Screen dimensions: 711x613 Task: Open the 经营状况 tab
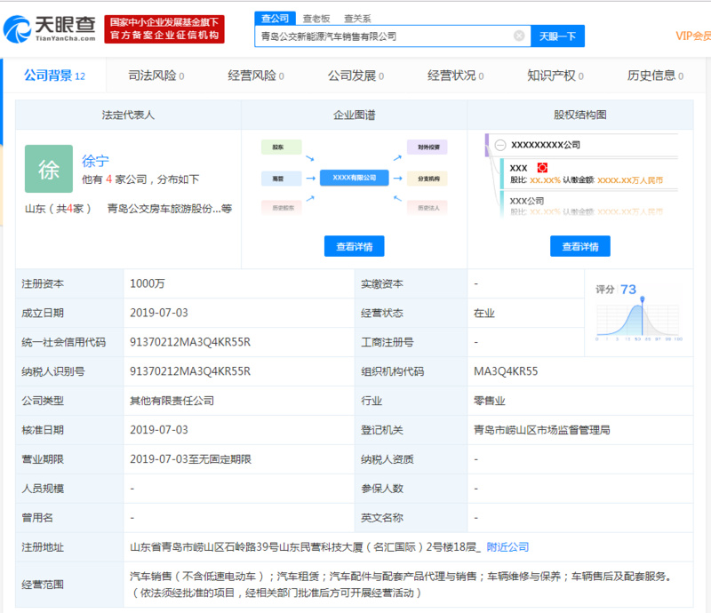pyautogui.click(x=455, y=76)
